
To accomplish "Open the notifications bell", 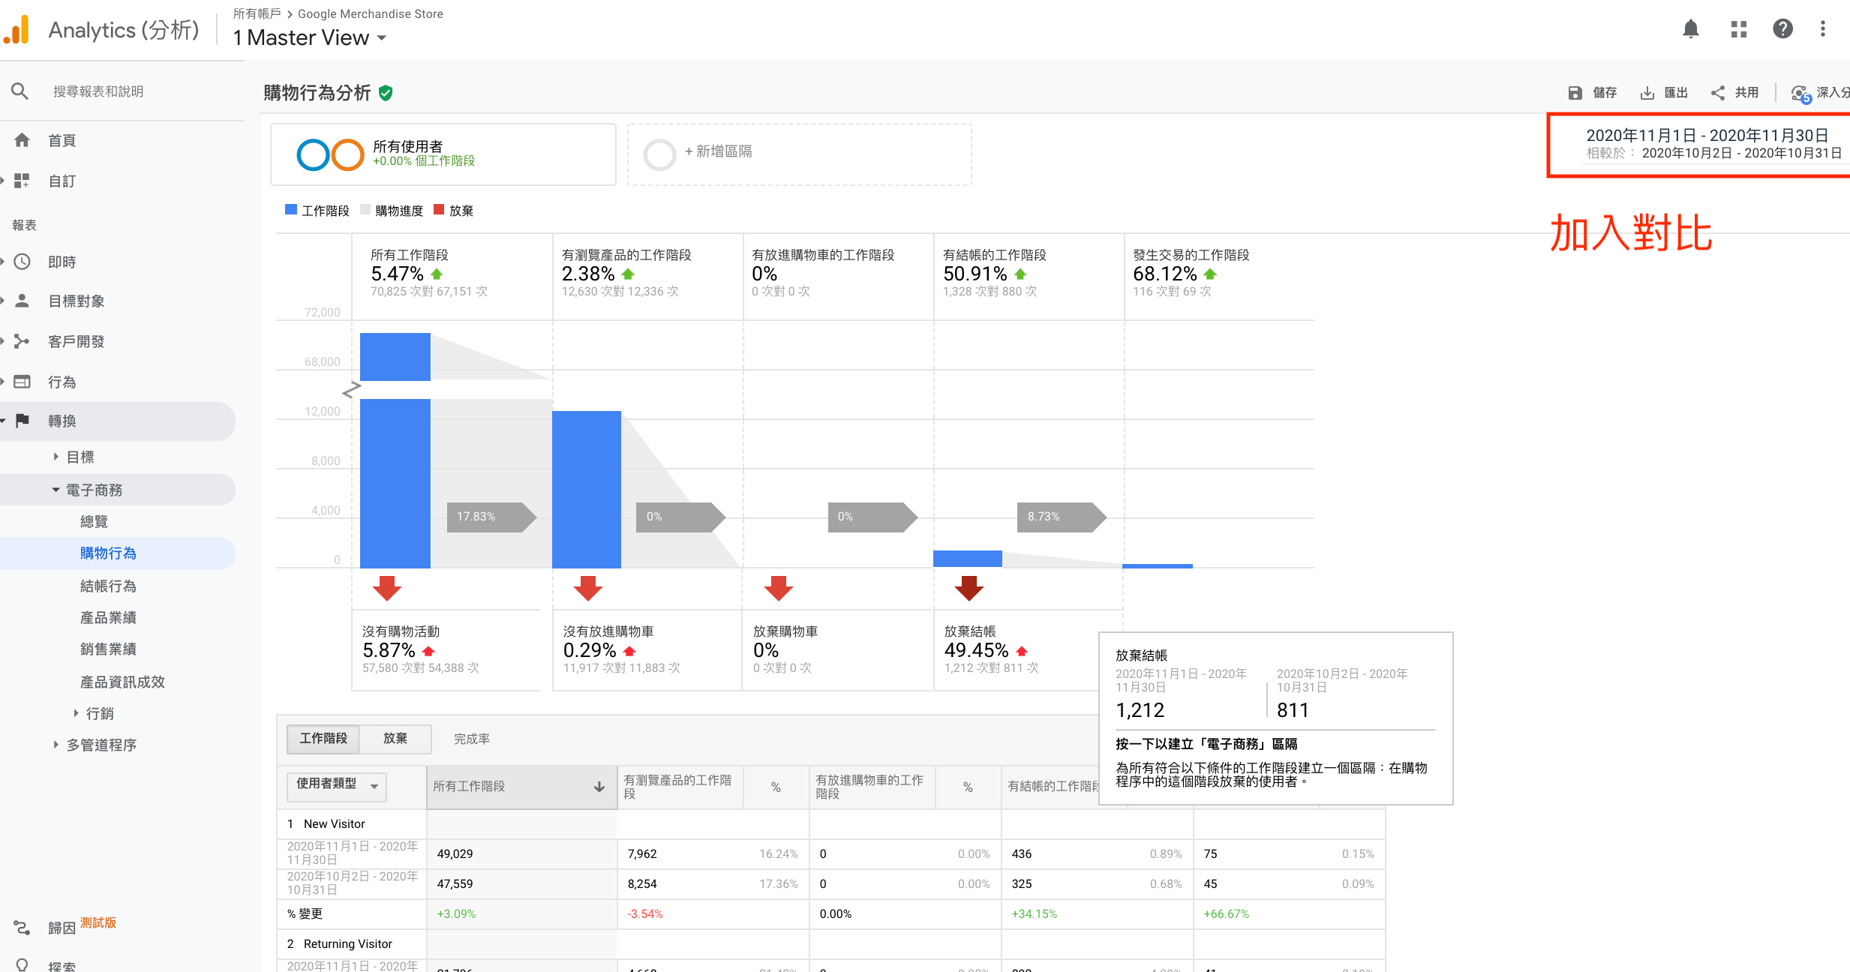I will click(1690, 29).
